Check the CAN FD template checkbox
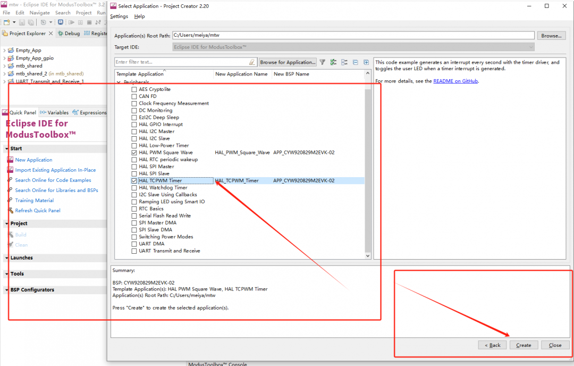The height and width of the screenshot is (366, 574). click(x=134, y=96)
